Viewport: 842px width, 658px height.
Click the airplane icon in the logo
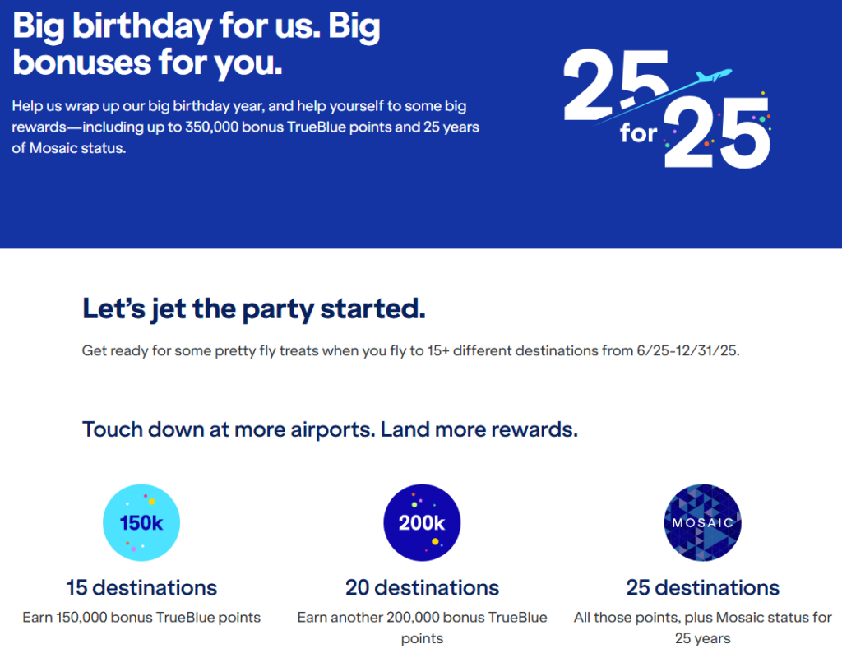click(713, 76)
